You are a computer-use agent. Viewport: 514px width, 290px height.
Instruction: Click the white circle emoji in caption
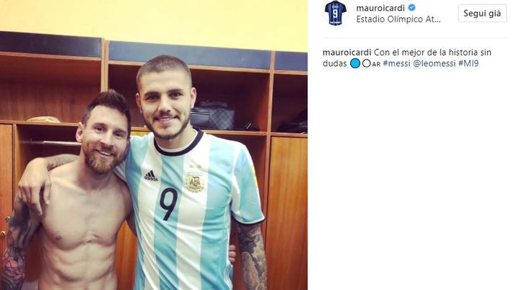pyautogui.click(x=367, y=63)
